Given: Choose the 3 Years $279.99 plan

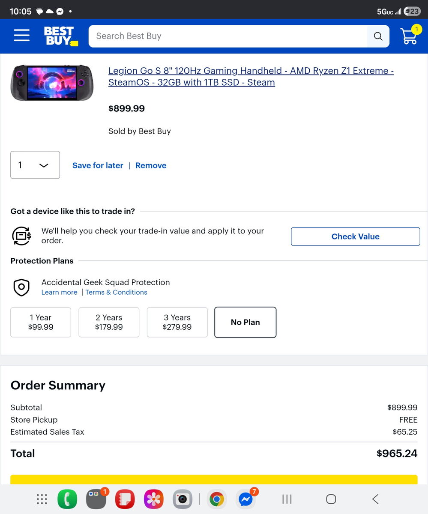Looking at the screenshot, I should pos(177,322).
